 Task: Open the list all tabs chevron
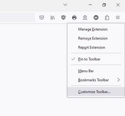click(65, 5)
